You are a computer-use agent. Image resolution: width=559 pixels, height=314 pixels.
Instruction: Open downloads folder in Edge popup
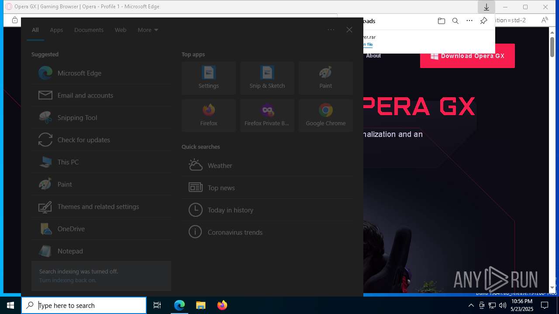pos(442,21)
